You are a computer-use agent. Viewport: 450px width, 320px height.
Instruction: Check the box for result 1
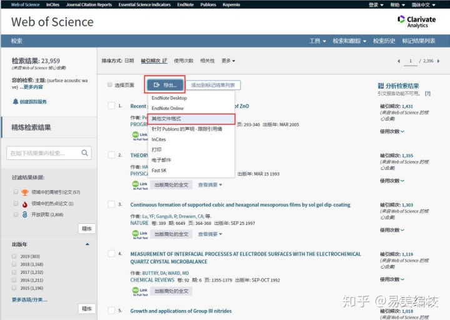coord(111,106)
